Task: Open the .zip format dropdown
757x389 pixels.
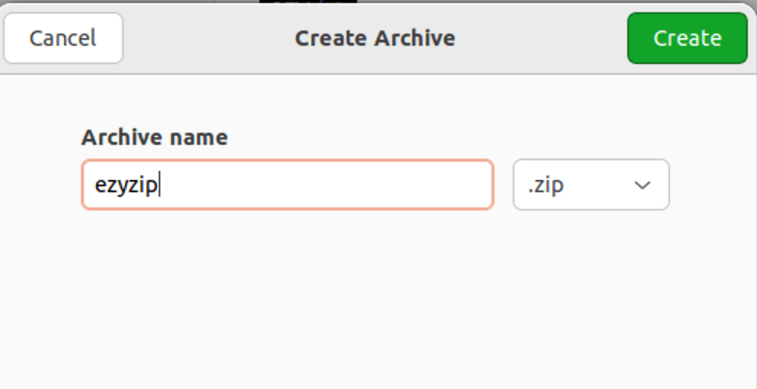Action: pyautogui.click(x=591, y=185)
